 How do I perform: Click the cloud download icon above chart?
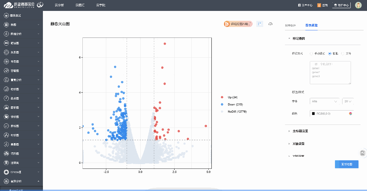point(270,24)
